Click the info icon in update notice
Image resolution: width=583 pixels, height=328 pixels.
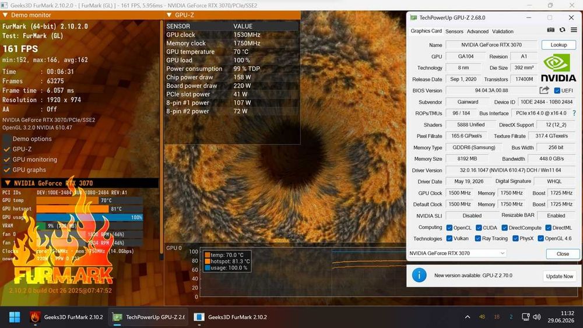coord(419,276)
